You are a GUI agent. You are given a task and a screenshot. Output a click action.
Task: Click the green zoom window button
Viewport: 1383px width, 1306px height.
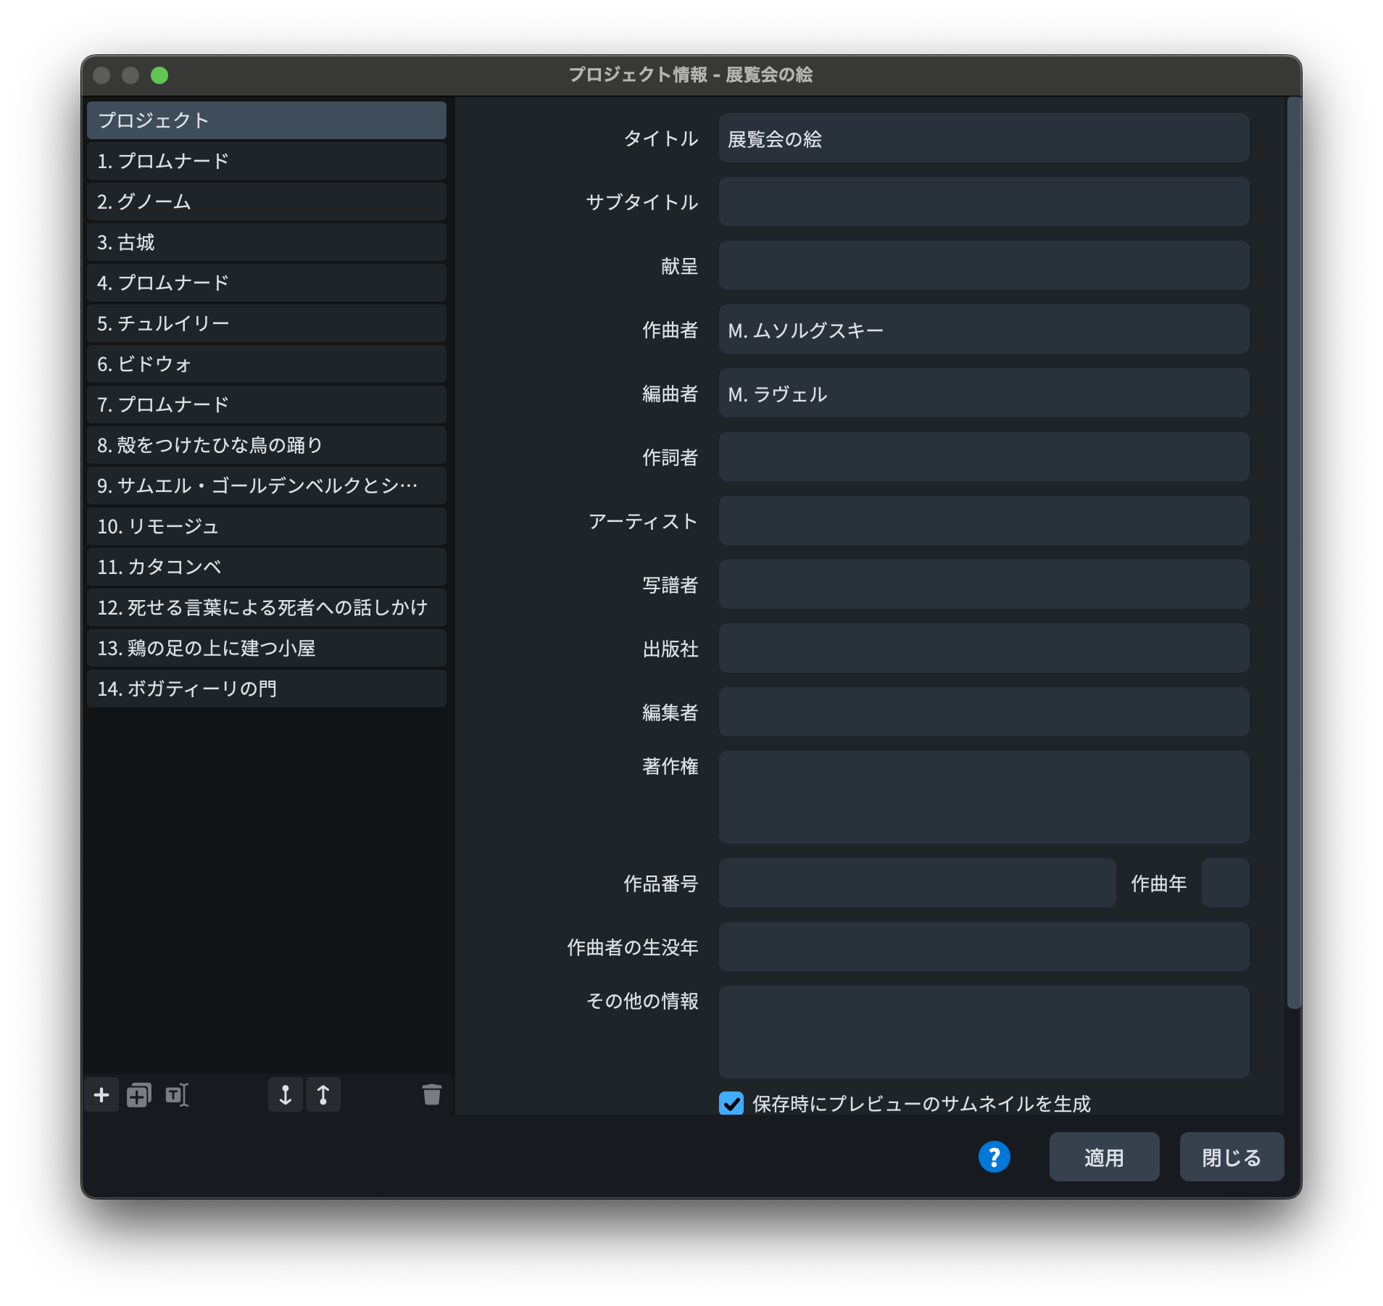tap(159, 75)
